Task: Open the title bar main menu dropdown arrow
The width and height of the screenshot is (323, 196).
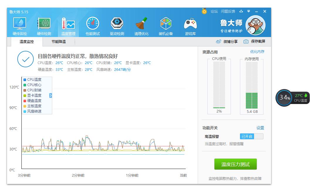Action: pos(248,11)
